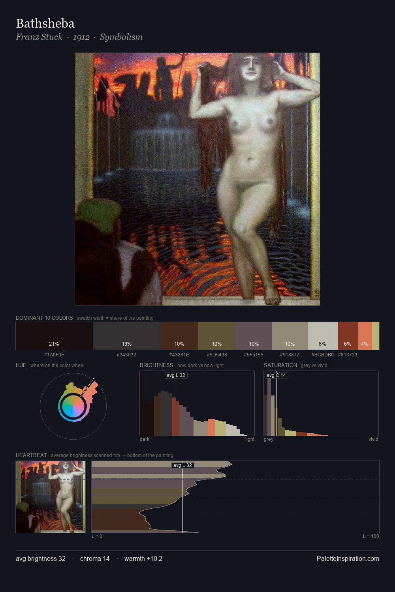Screen dimensions: 395x592
Task: Select the 19% charcoal swatch #343032
Action: pos(127,336)
